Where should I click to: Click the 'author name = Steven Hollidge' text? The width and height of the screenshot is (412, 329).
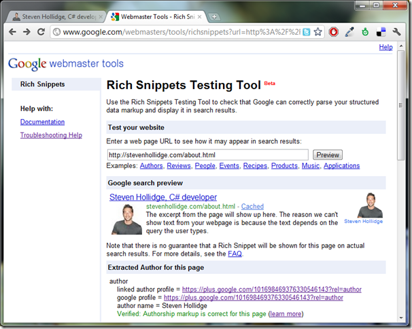(162, 306)
